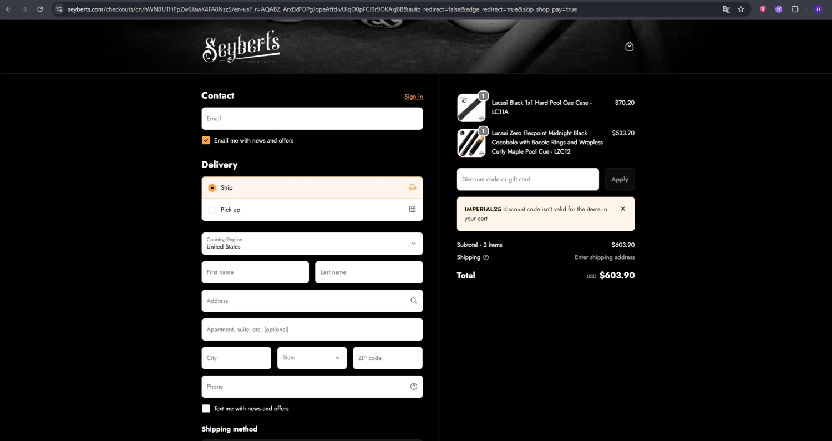This screenshot has height=441, width=832.
Task: Click the Contact heading
Action: click(217, 95)
